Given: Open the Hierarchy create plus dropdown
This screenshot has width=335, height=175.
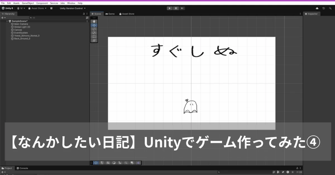Looking at the screenshot, I should [3, 18].
